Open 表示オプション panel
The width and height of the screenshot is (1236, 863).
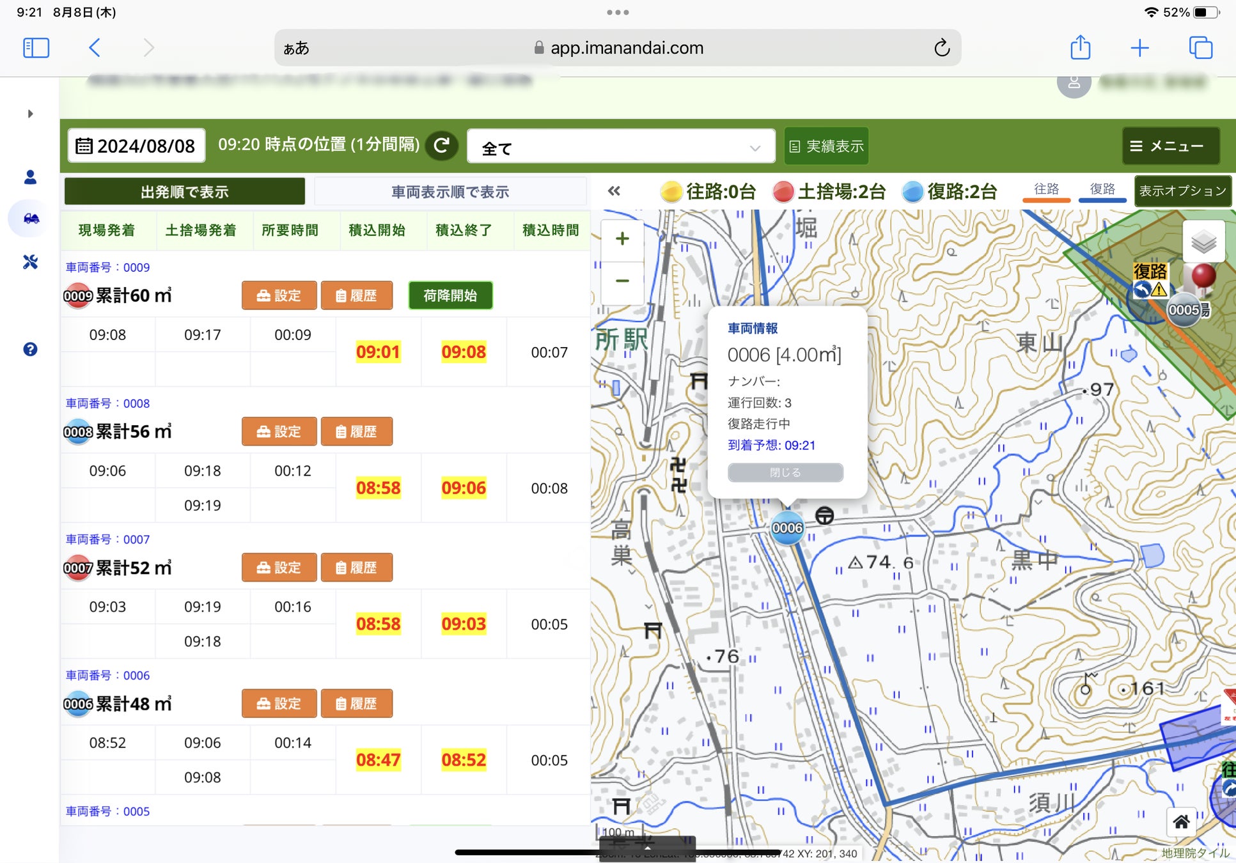pyautogui.click(x=1182, y=191)
